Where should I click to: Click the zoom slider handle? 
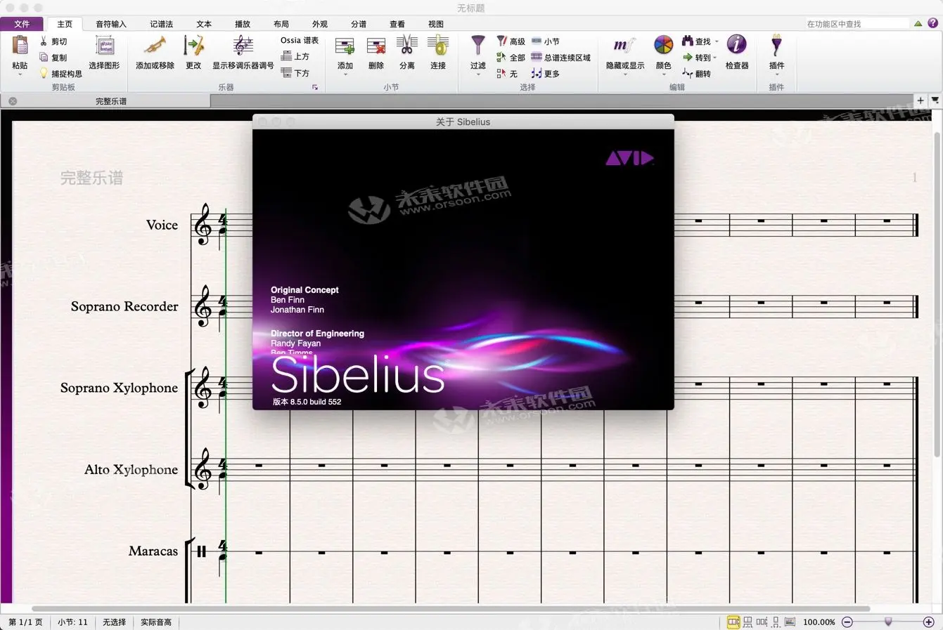coord(888,622)
